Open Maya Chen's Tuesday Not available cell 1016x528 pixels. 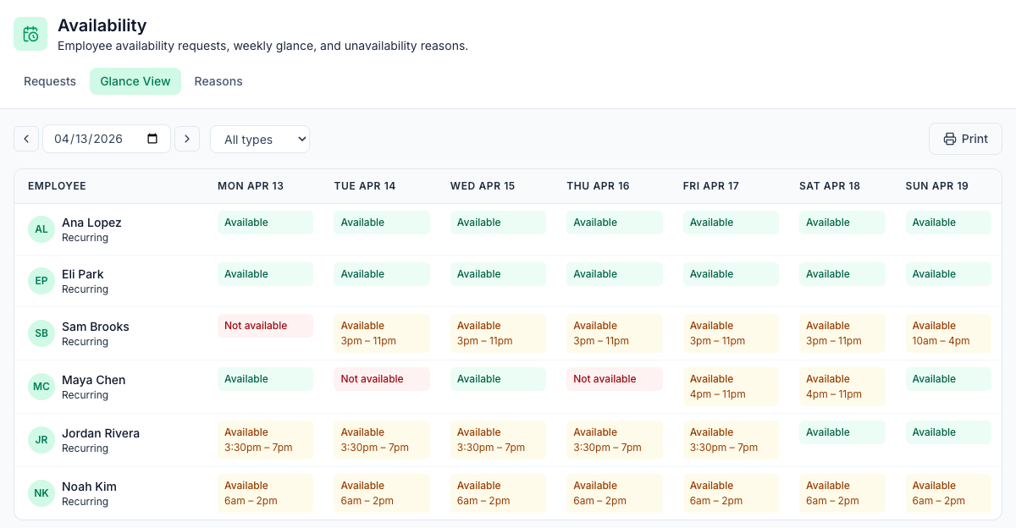382,379
